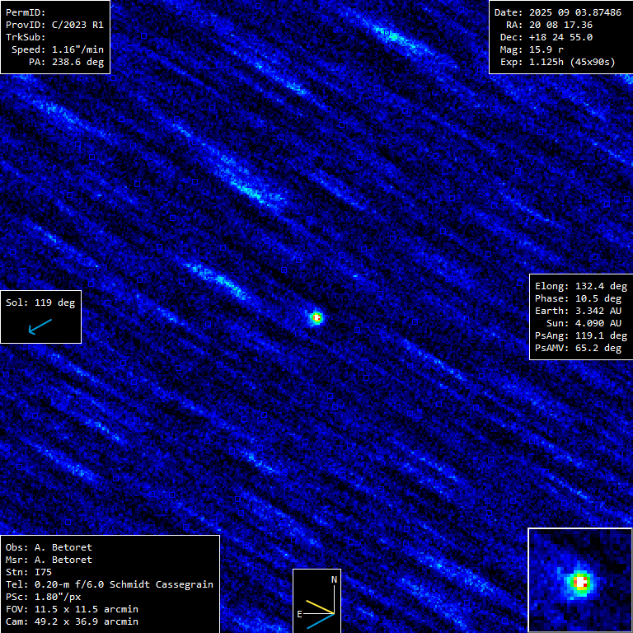
Task: Click the E label on the compass
Action: 300,614
